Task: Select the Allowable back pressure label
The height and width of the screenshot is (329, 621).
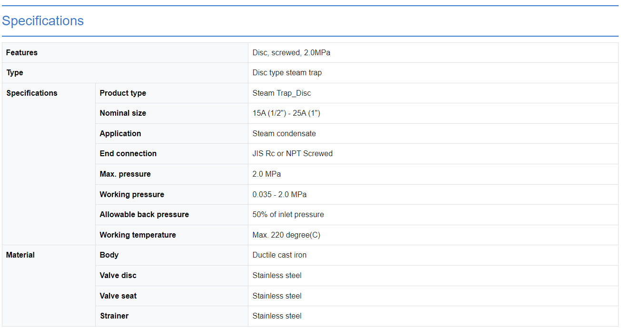Action: coord(144,215)
